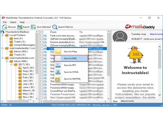Screen dimensions: 163x122
Task: Check the Forensic Focus email checkbox
Action: pos(42,94)
